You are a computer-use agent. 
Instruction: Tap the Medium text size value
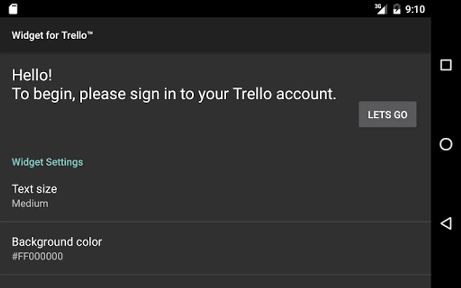[x=30, y=204]
